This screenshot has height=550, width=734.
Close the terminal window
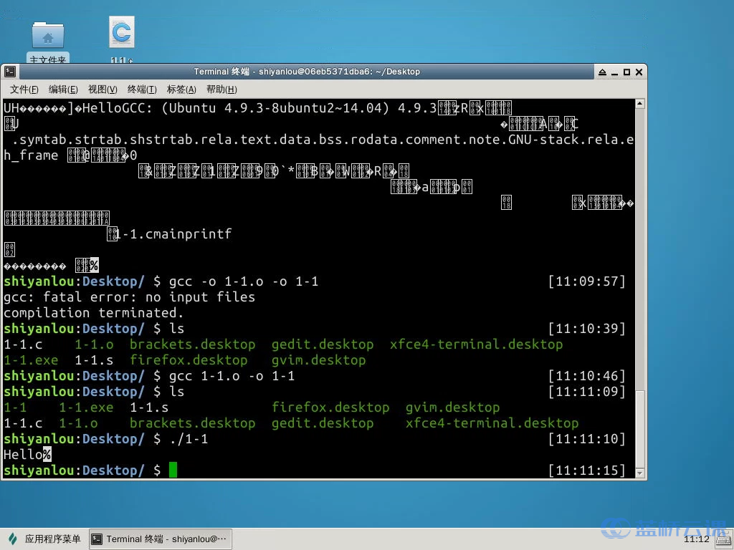point(639,72)
